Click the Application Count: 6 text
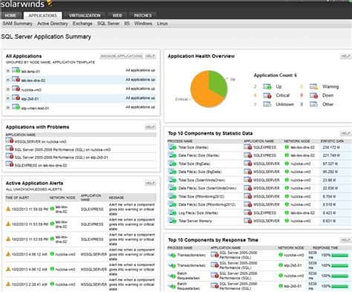The image size is (352, 292). 276,75
